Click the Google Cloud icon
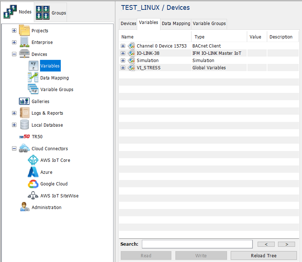 (x=33, y=184)
